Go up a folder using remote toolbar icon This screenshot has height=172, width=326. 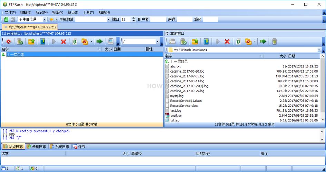click(x=31, y=42)
